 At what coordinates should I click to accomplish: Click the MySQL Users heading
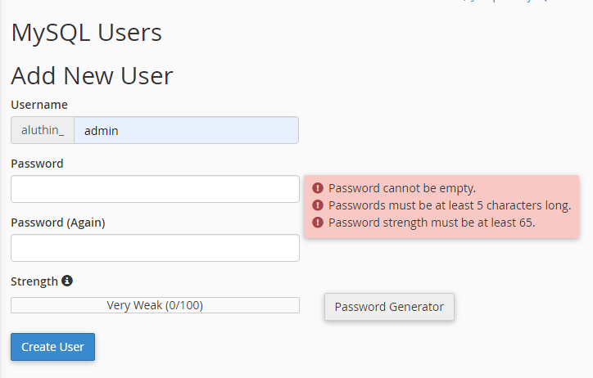pyautogui.click(x=86, y=33)
